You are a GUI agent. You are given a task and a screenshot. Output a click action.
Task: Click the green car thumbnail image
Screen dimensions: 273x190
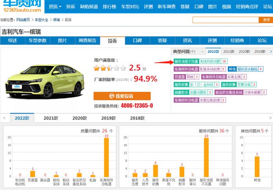[45, 81]
